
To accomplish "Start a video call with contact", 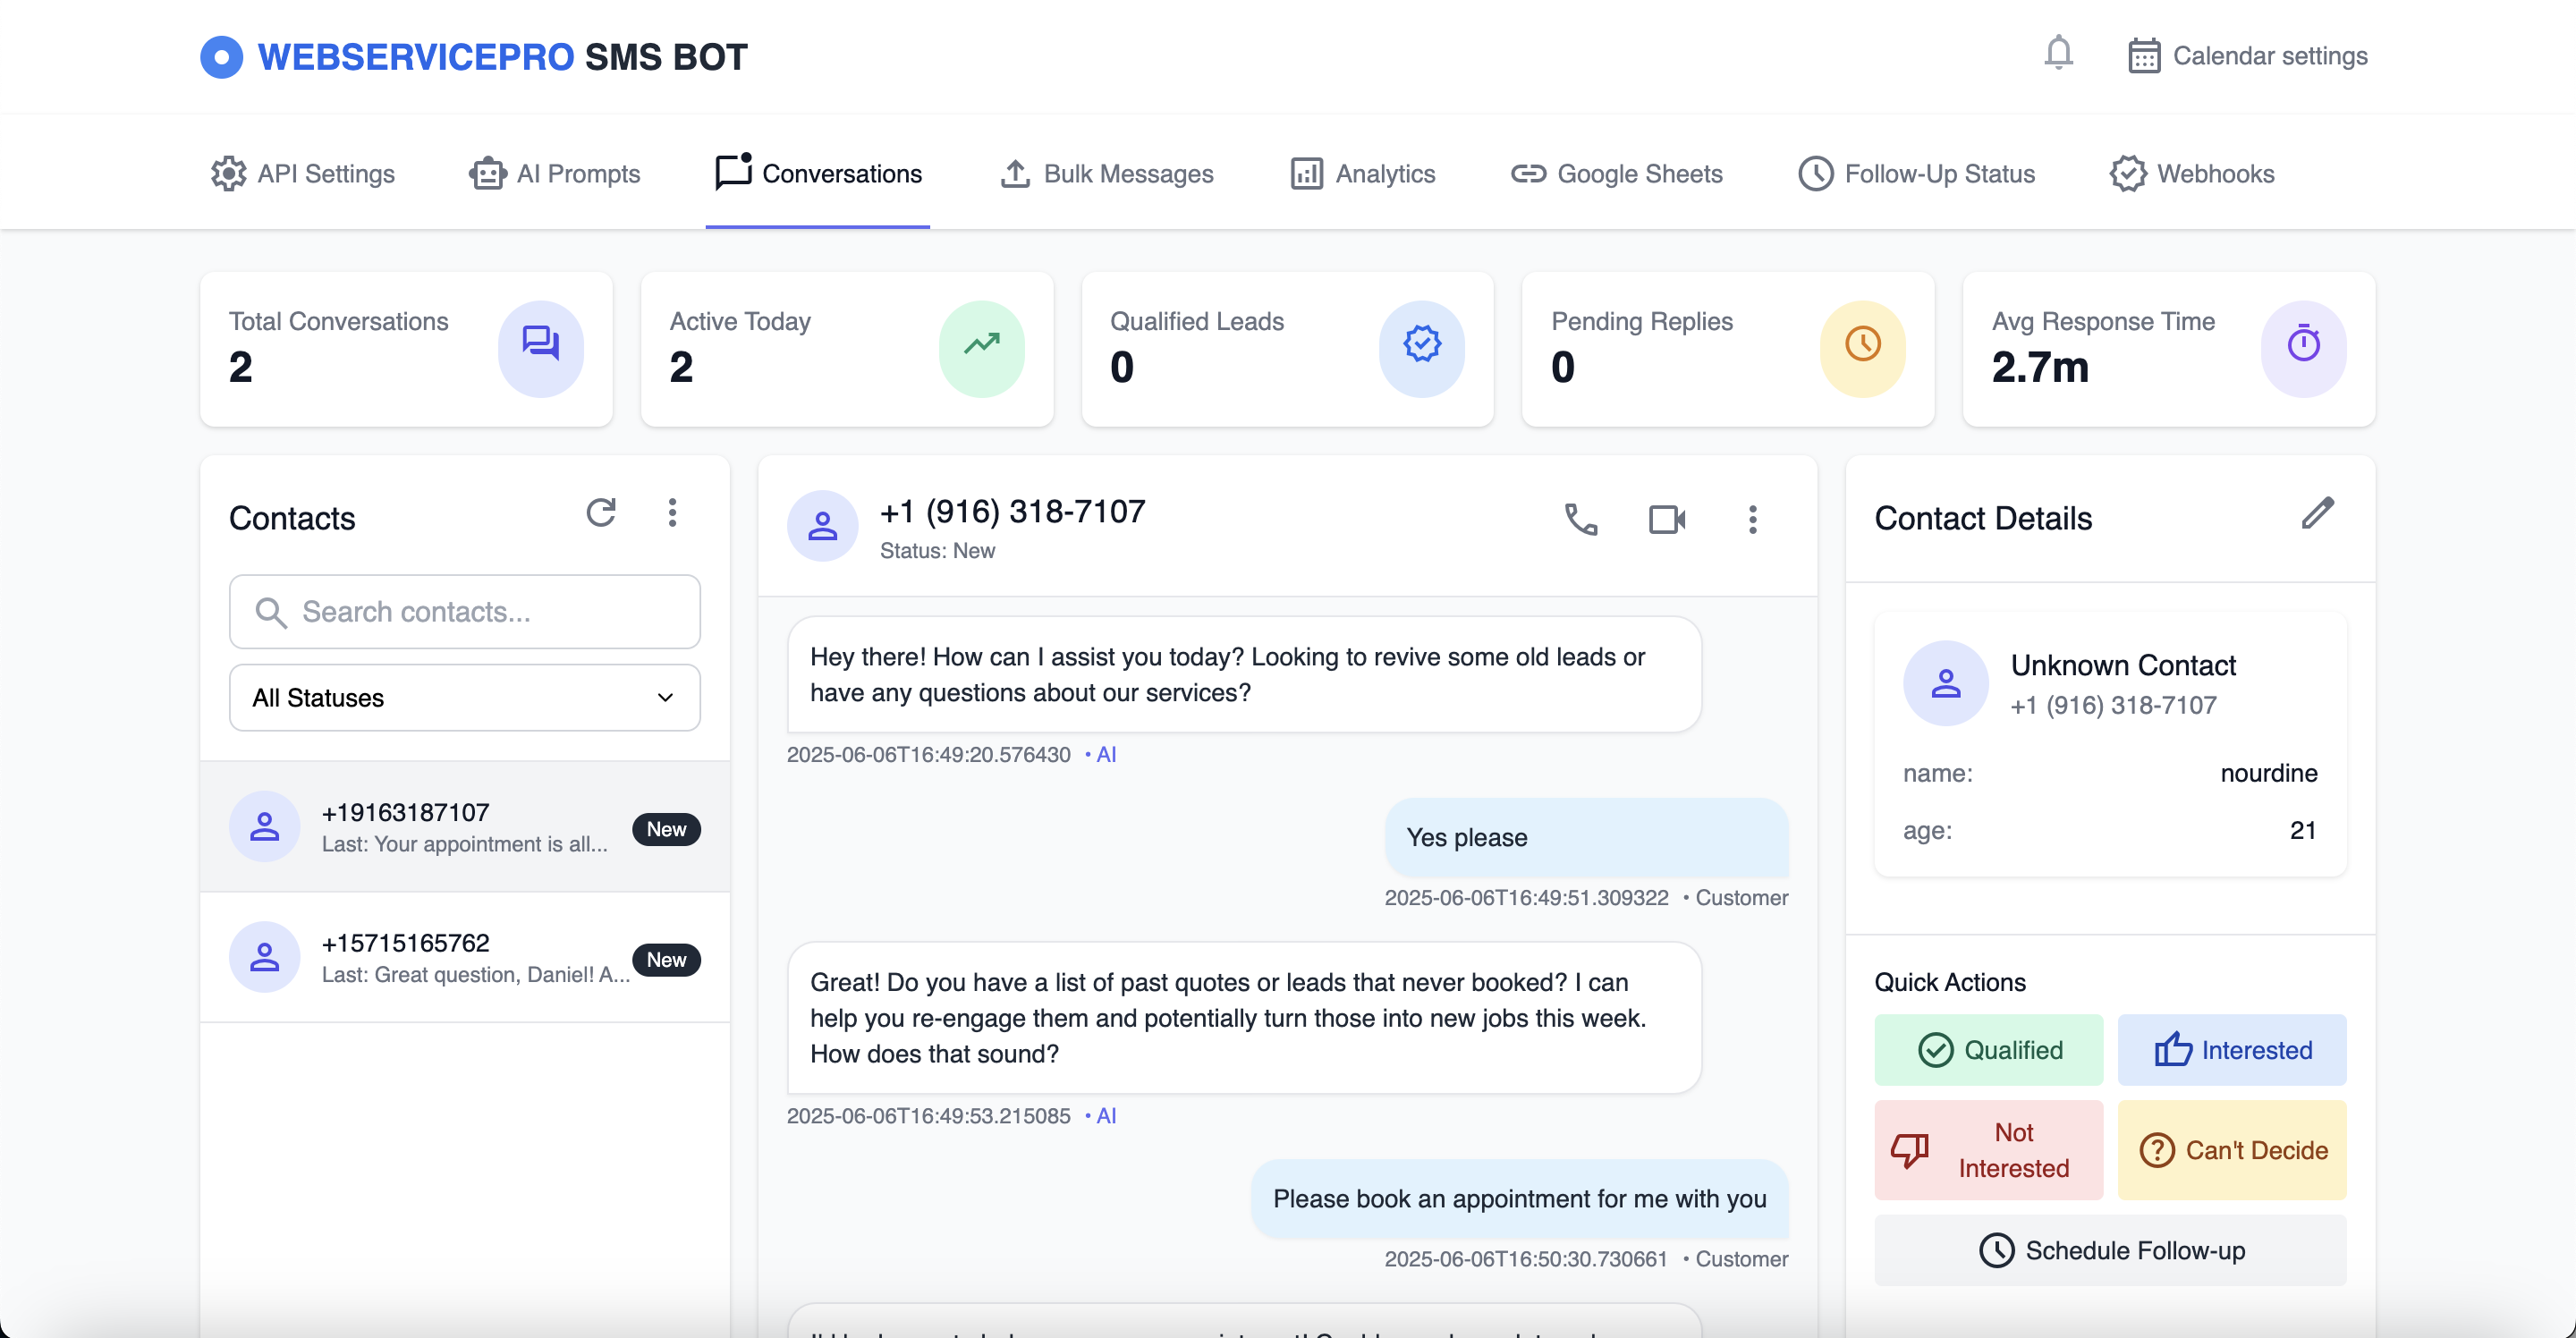I will 1666,519.
